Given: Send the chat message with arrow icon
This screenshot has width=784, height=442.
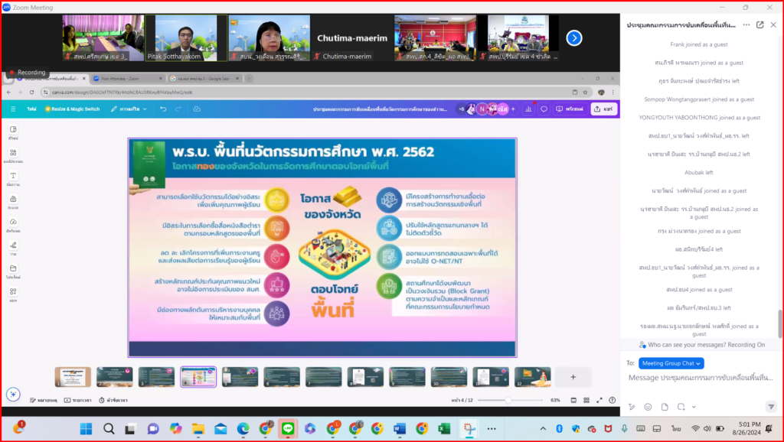Looking at the screenshot, I should (771, 407).
